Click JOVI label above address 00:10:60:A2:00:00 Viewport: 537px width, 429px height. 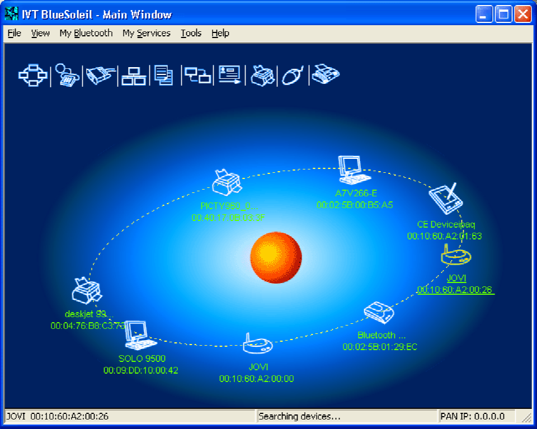[258, 367]
